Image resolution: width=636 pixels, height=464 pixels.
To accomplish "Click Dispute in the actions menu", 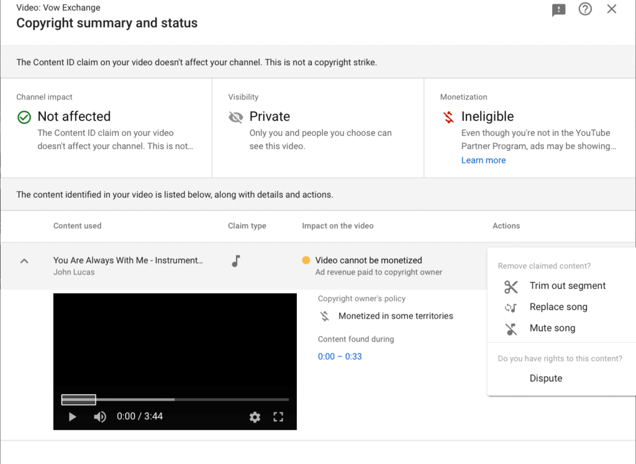I will pos(545,379).
